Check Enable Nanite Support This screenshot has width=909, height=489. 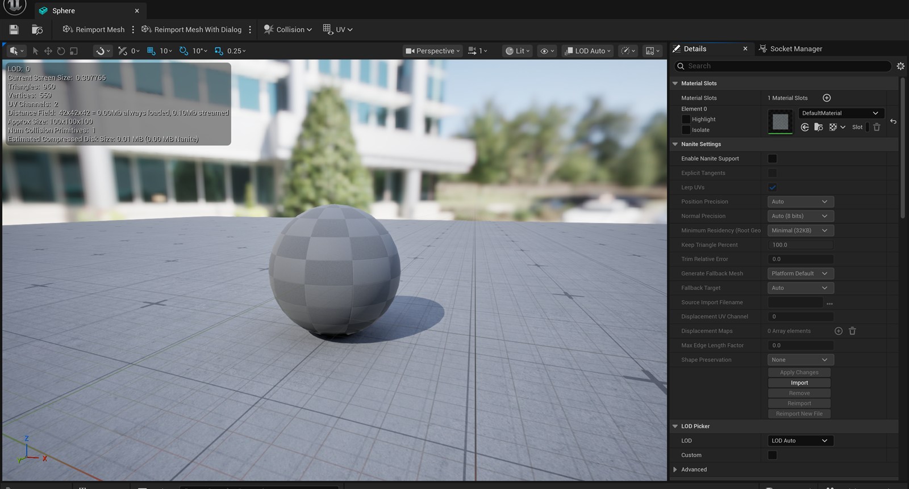coord(772,159)
